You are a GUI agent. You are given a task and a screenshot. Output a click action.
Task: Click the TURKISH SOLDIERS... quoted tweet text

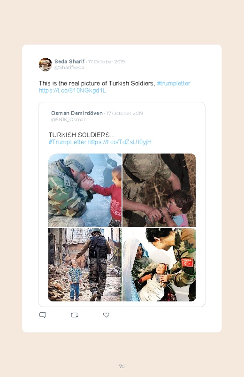(x=82, y=135)
